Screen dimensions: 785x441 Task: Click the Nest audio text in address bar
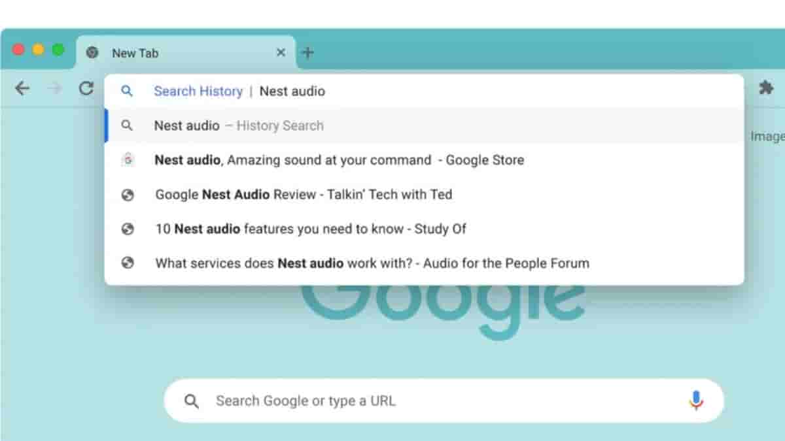pyautogui.click(x=292, y=91)
